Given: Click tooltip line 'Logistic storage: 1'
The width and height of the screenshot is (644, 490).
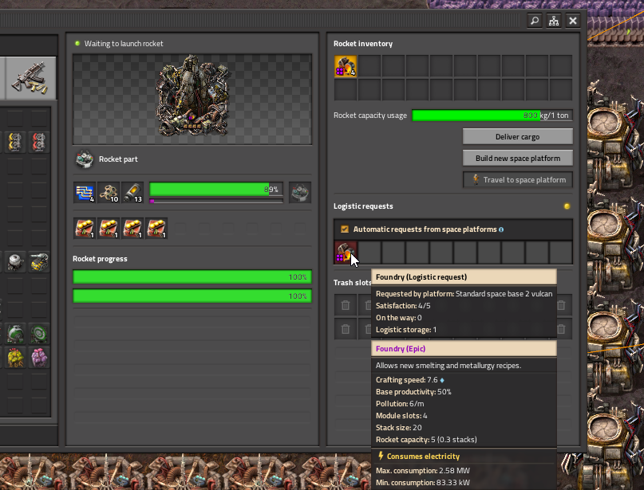Looking at the screenshot, I should pyautogui.click(x=406, y=330).
